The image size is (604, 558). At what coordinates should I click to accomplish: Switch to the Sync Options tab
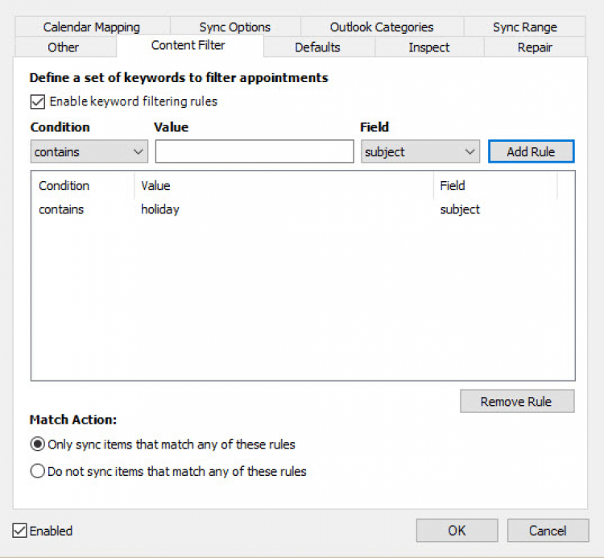click(x=235, y=27)
